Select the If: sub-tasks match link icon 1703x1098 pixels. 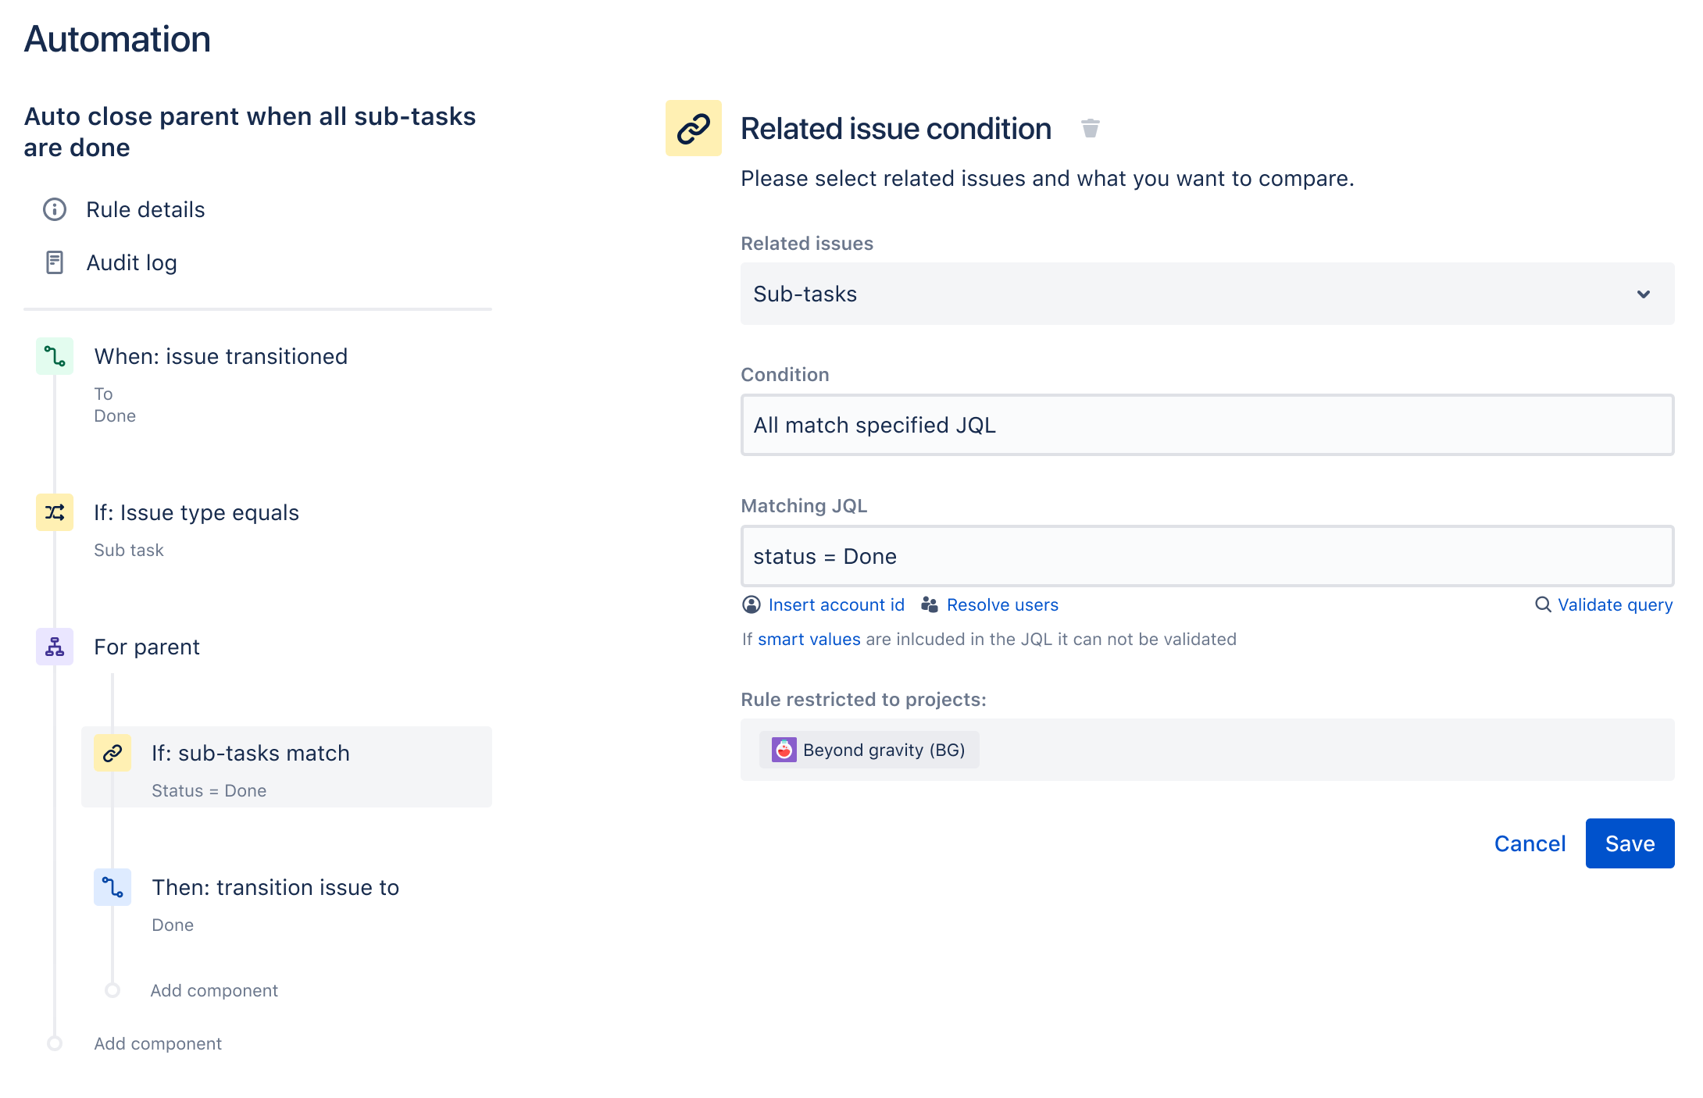click(112, 753)
